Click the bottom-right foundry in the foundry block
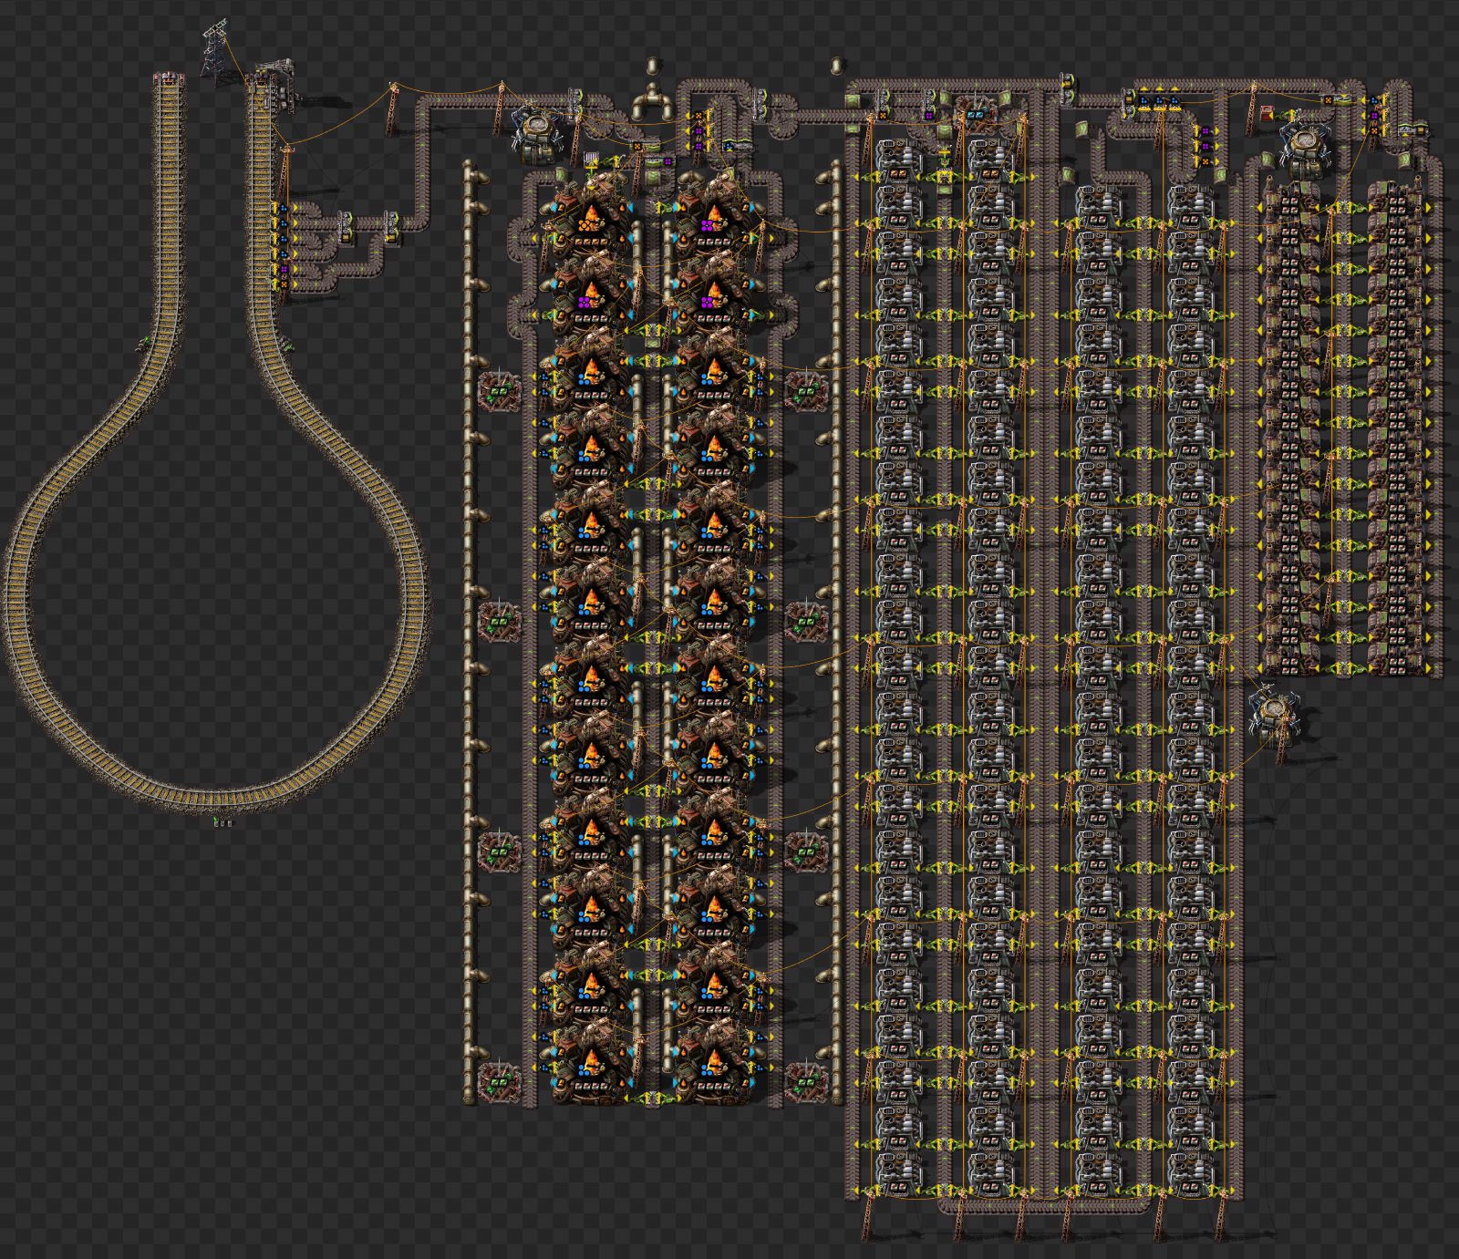 click(x=713, y=1063)
